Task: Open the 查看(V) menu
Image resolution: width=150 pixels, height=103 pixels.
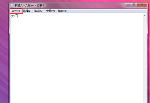Action: coord(50,11)
